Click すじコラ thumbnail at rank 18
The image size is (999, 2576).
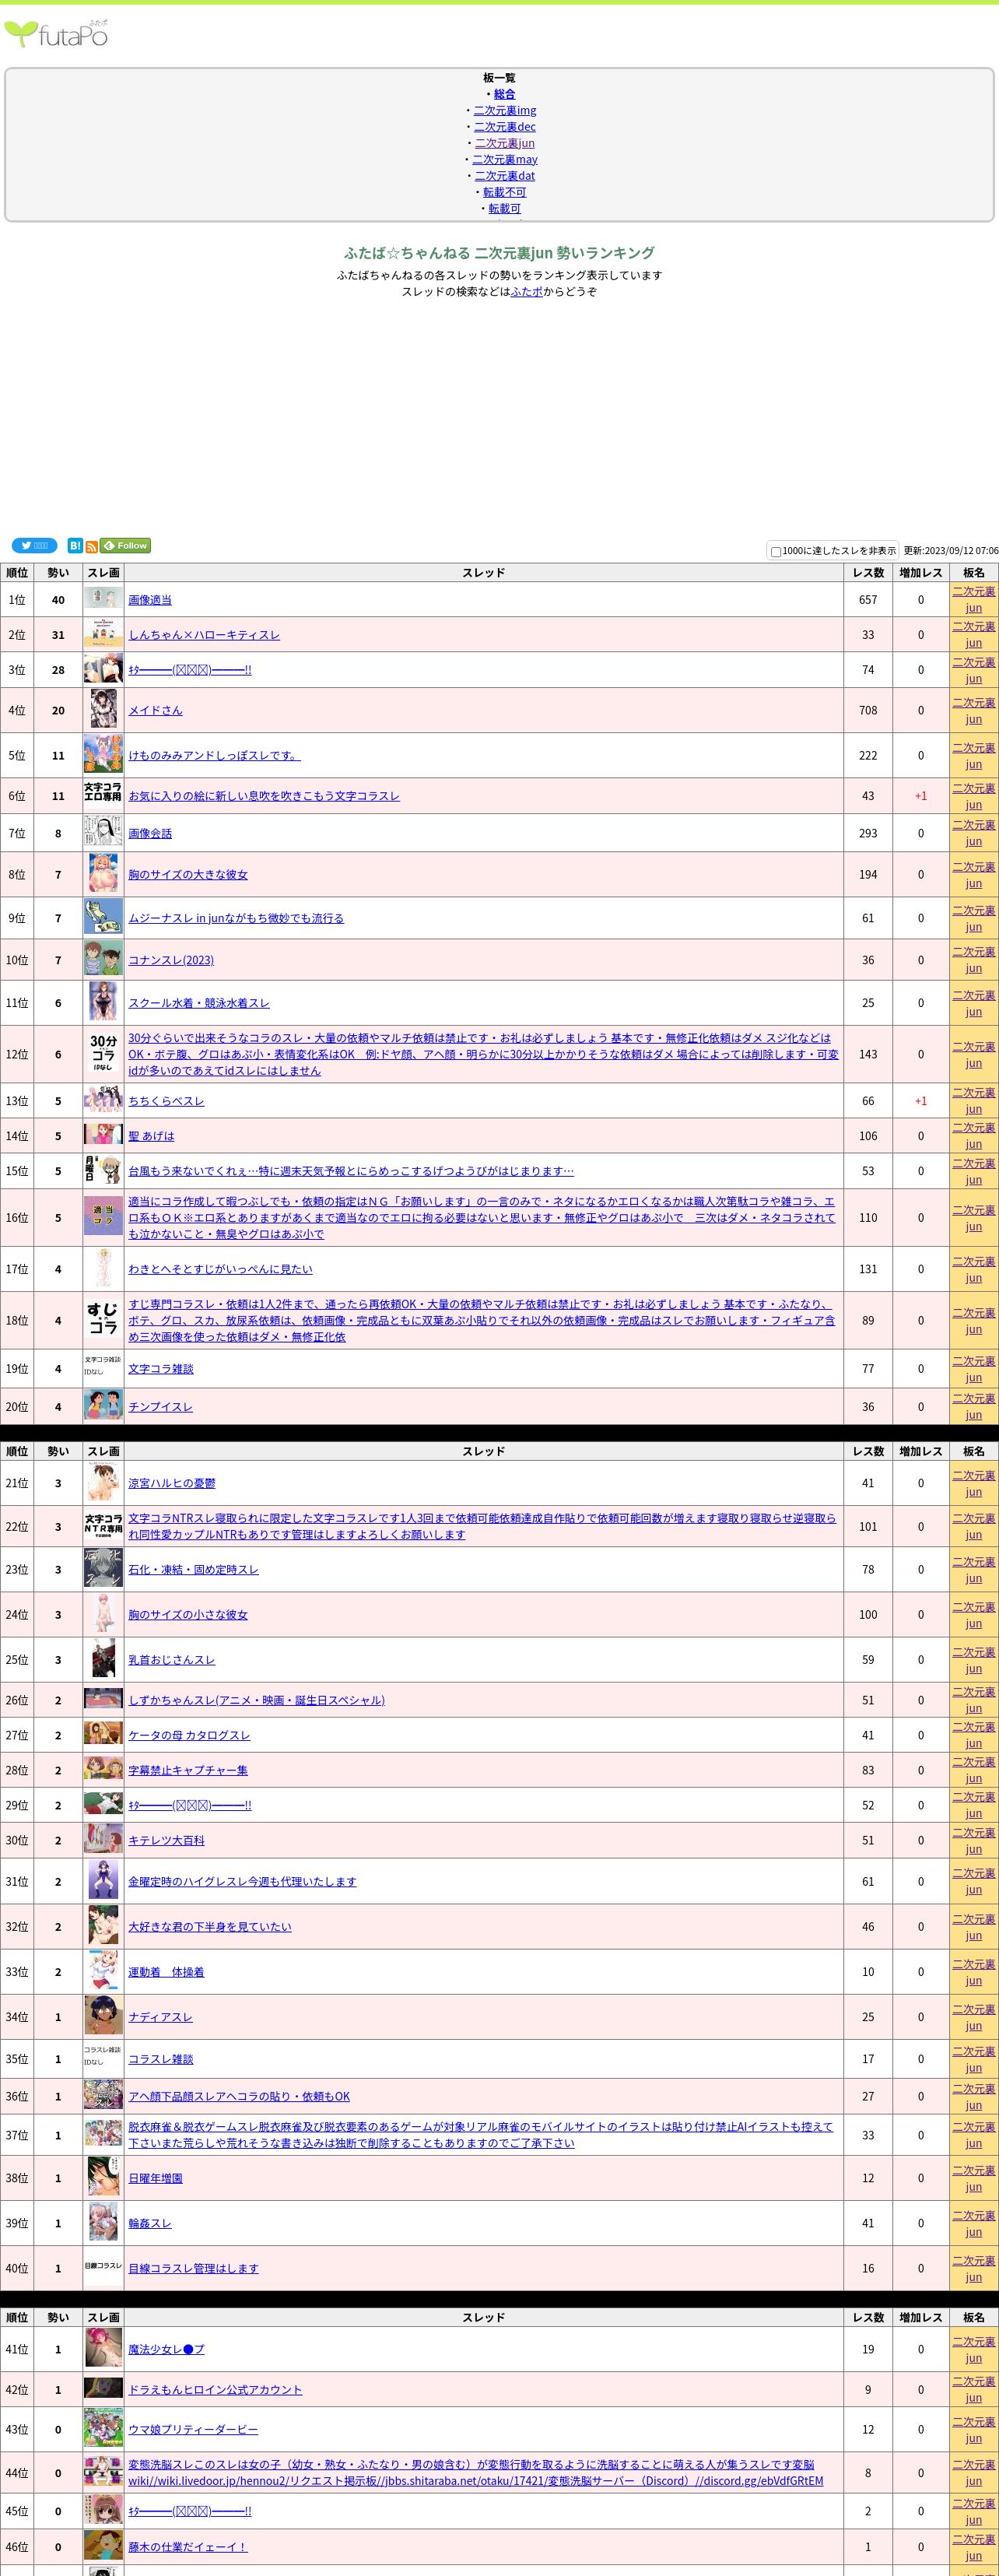[103, 1319]
